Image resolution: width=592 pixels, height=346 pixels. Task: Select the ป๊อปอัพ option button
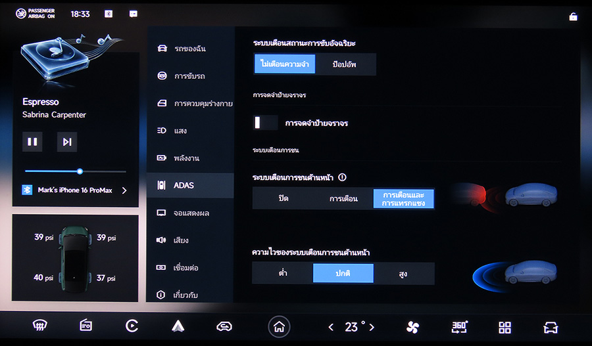click(345, 64)
